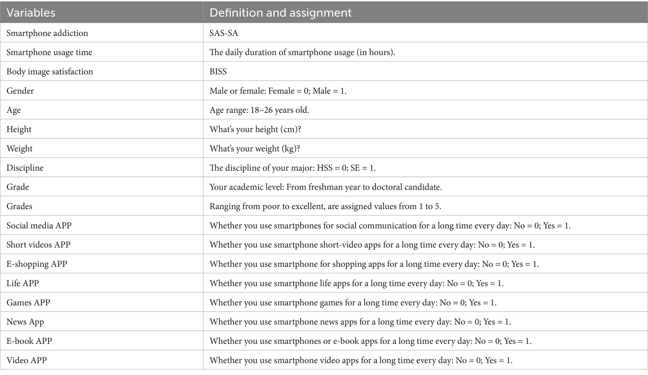Select the Age range 18–26 definition
Viewport: 648px width, 375px height.
point(259,110)
